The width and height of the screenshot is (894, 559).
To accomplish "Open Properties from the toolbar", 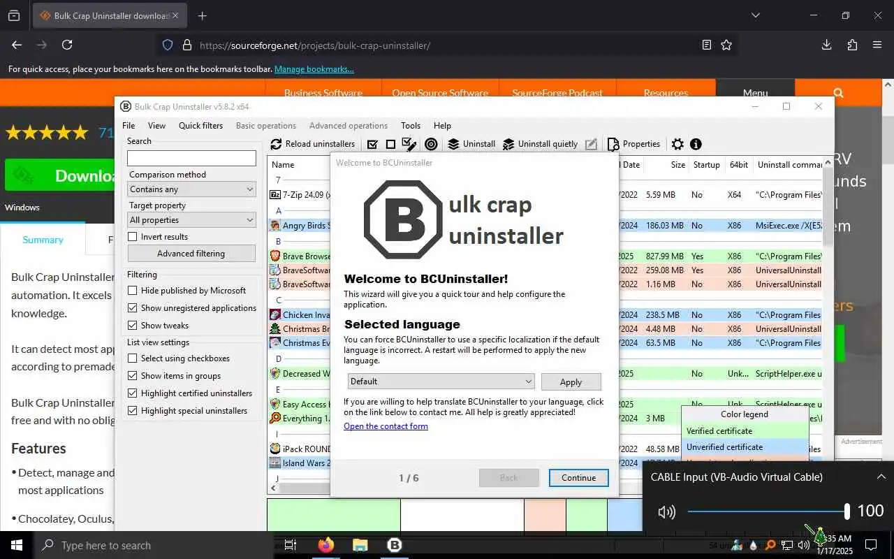I will pos(633,144).
